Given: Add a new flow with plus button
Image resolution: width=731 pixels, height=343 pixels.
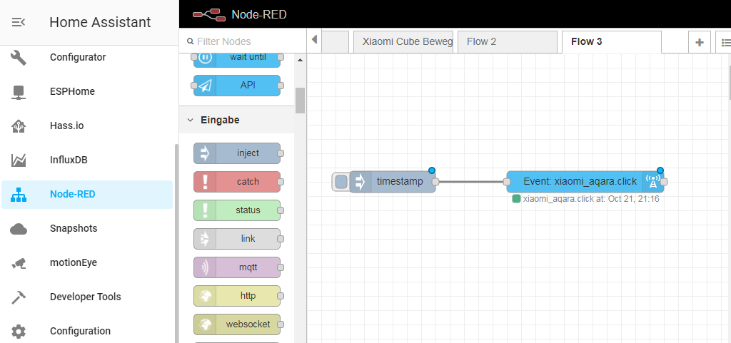Looking at the screenshot, I should 700,42.
